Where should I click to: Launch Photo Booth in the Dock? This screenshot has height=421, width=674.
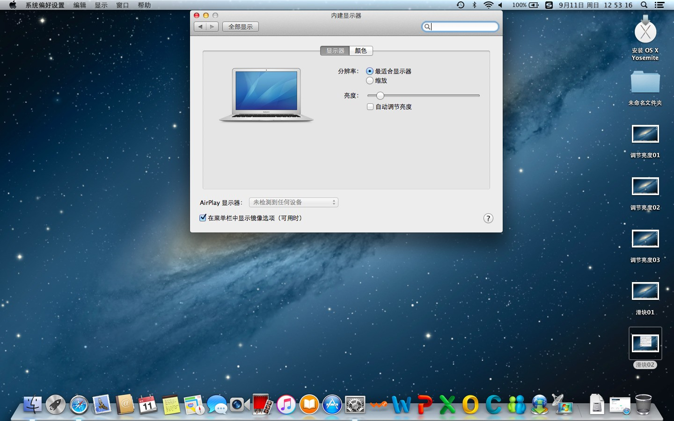[x=262, y=405]
